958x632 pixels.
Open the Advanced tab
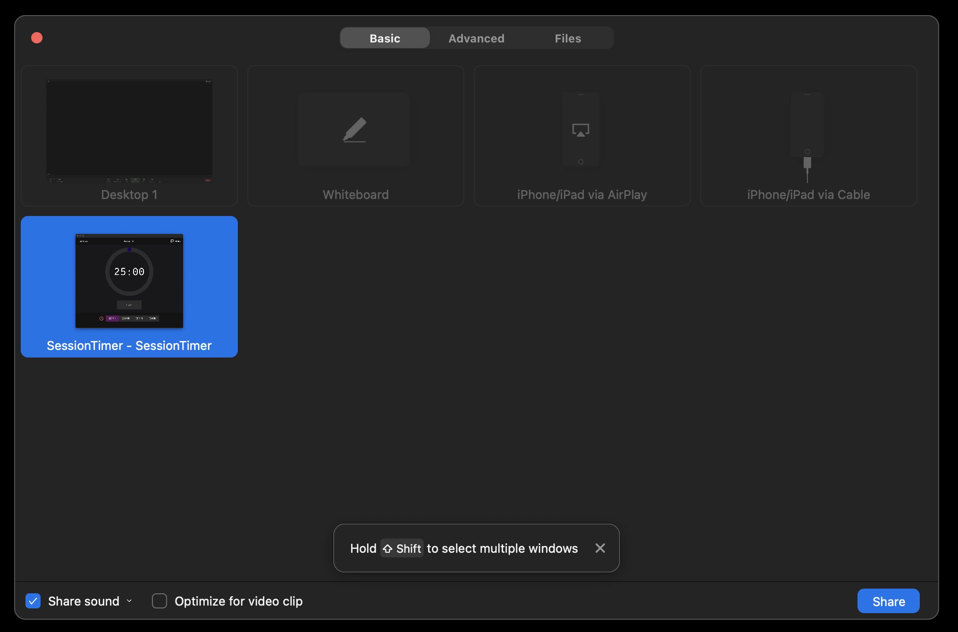pyautogui.click(x=476, y=38)
